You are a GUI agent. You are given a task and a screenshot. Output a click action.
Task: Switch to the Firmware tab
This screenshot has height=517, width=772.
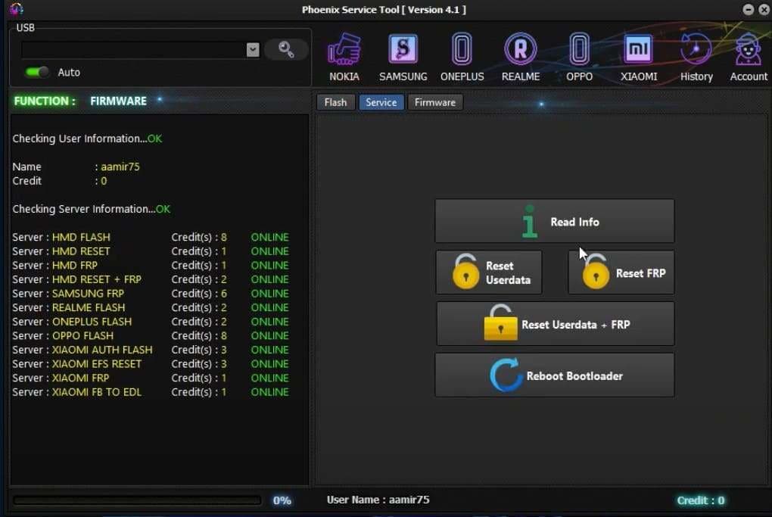click(x=435, y=101)
